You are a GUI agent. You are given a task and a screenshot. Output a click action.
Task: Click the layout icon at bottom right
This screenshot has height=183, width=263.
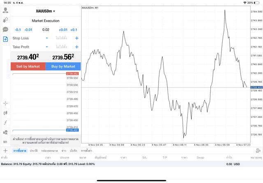tap(258, 151)
